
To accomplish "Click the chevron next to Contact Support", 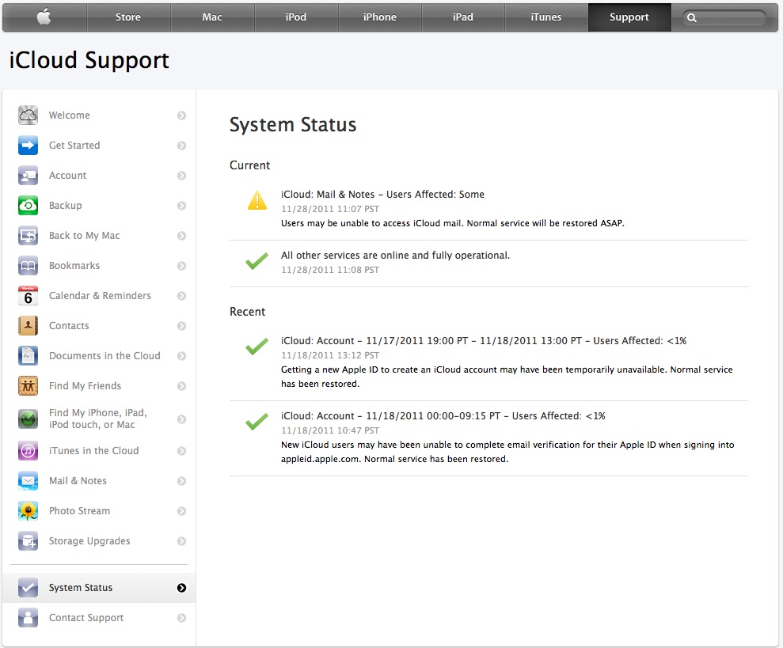I will tap(182, 618).
